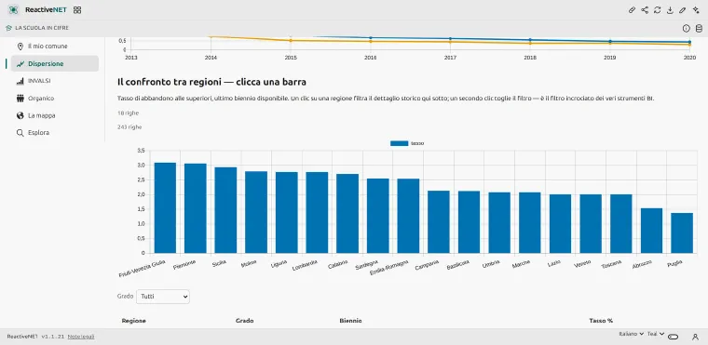Click the Umbria bar
The image size is (708, 345).
coord(499,223)
